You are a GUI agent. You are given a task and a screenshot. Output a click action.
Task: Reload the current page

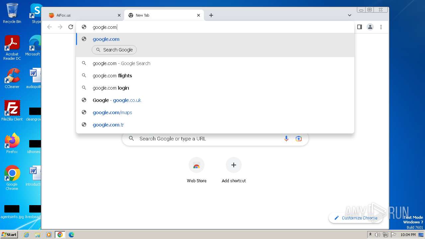71,27
